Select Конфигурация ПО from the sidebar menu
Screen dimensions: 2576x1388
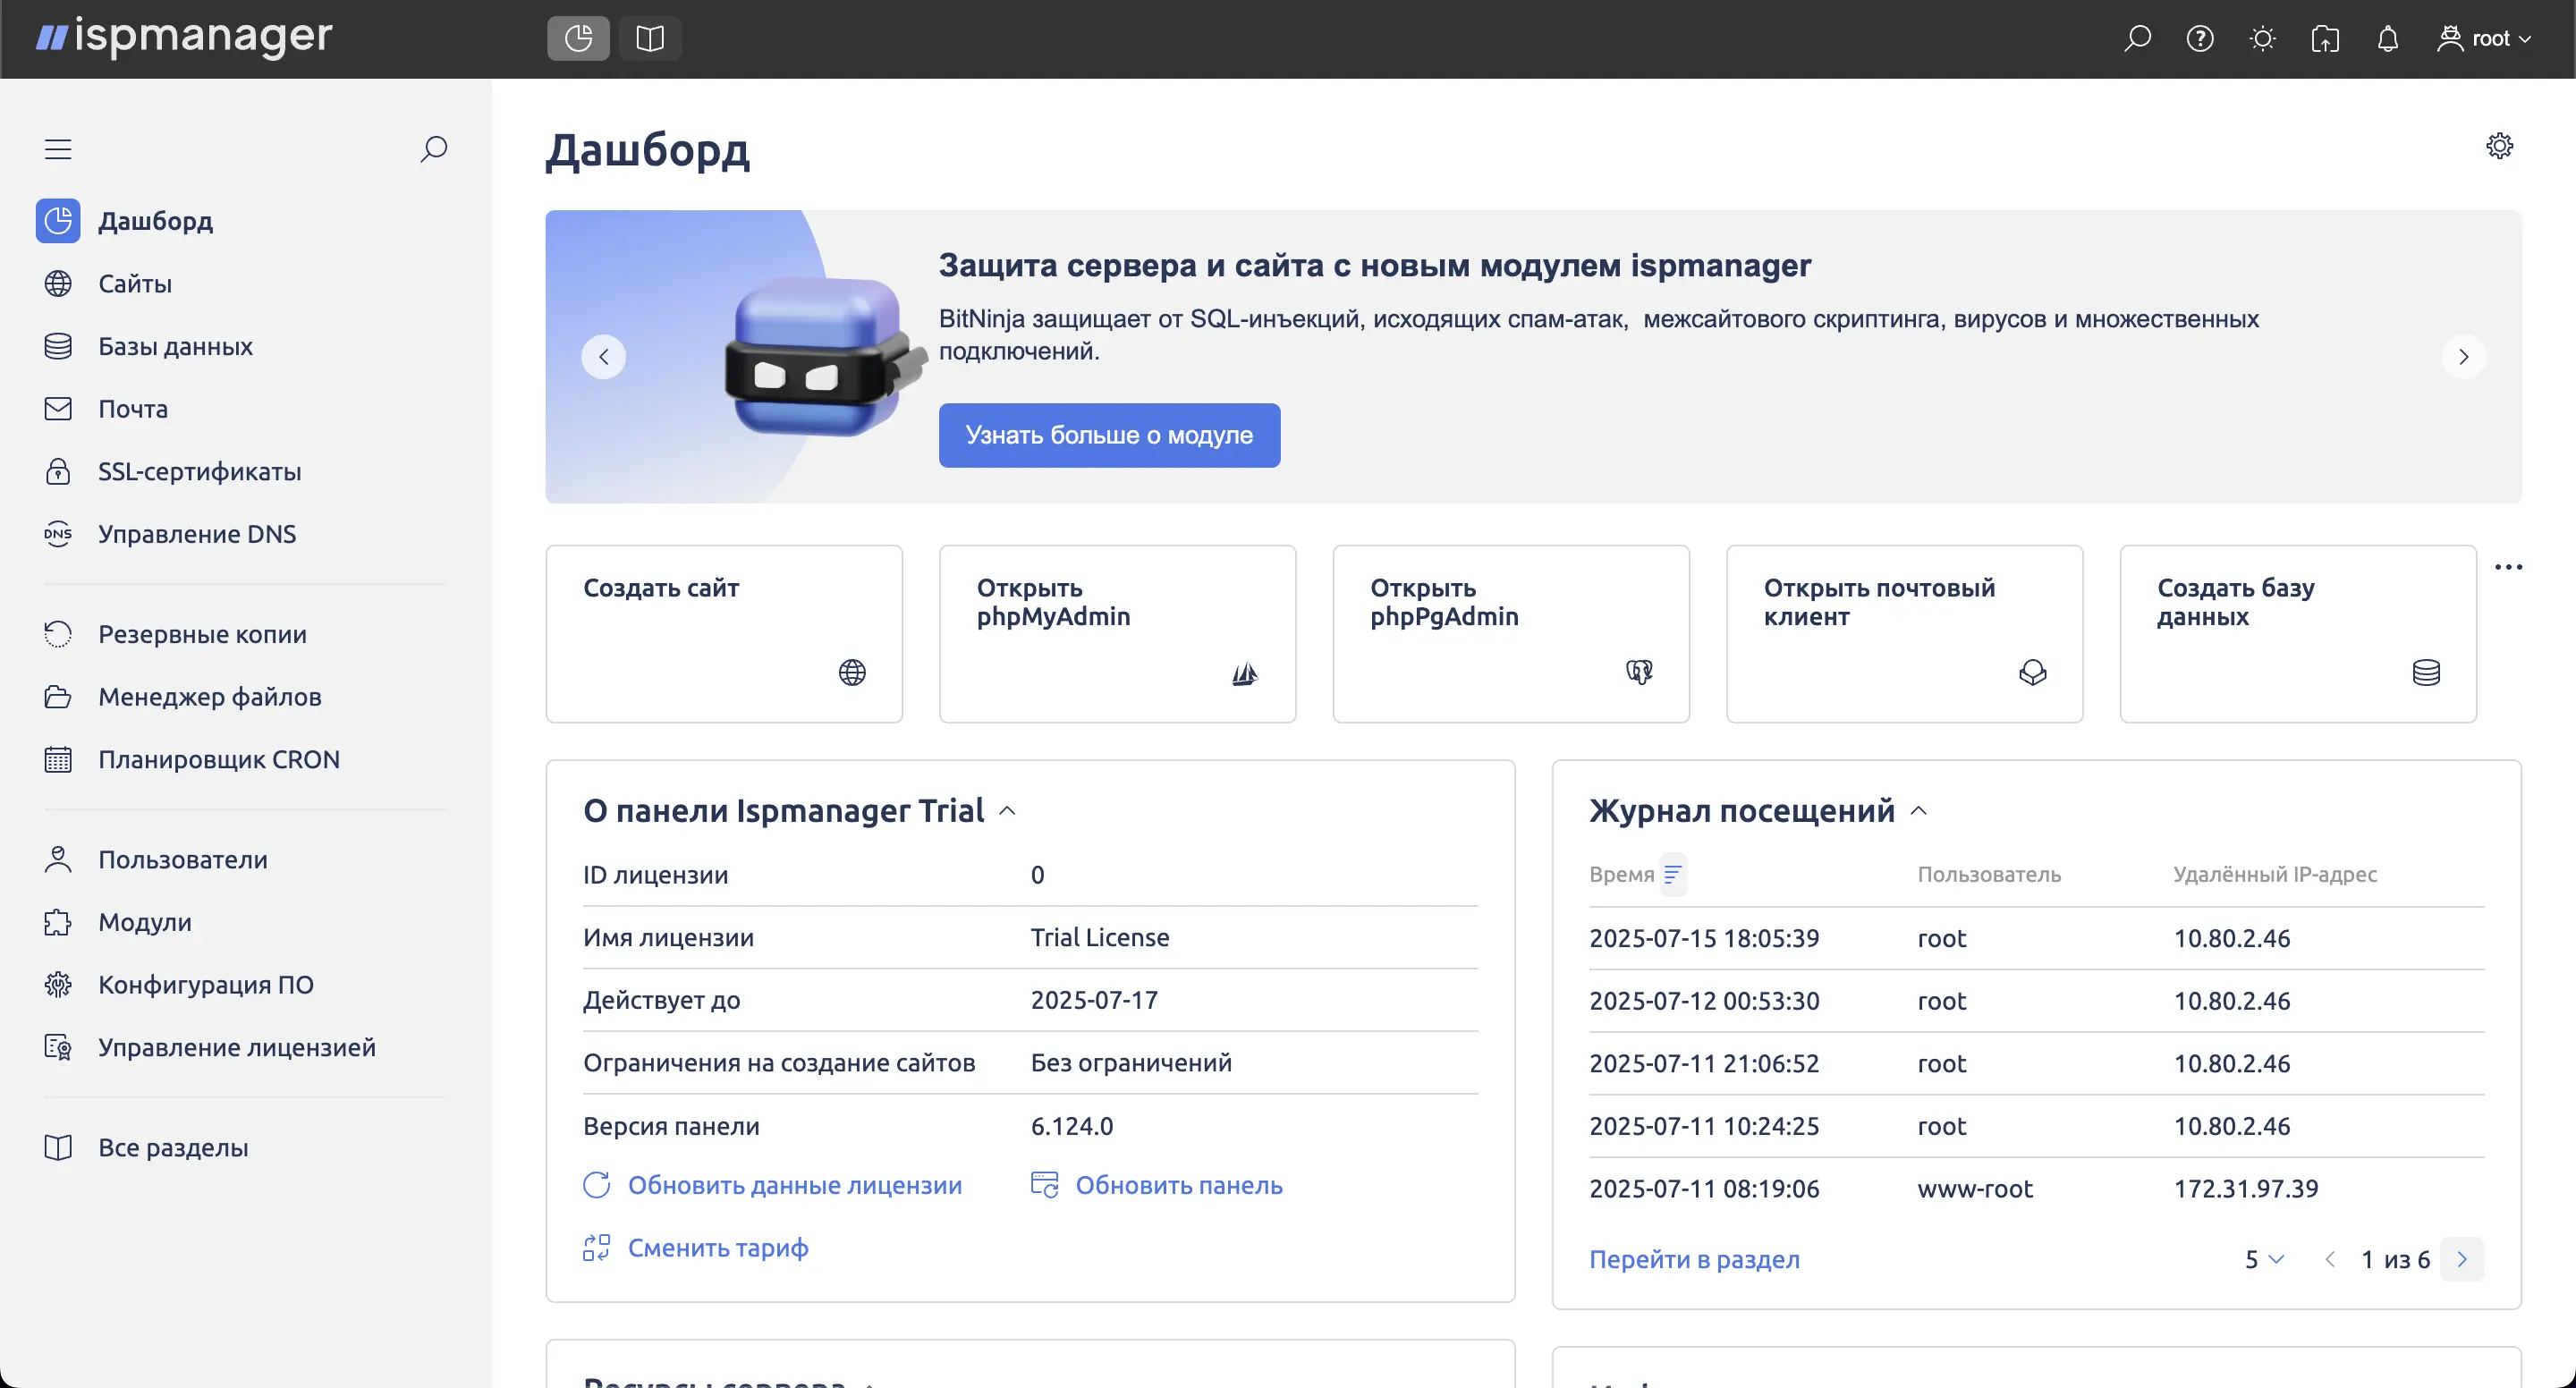(205, 984)
